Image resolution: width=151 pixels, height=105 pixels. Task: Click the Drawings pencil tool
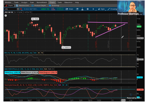(112, 9)
